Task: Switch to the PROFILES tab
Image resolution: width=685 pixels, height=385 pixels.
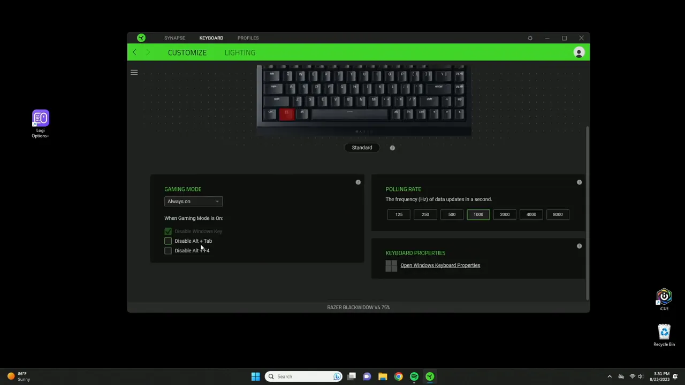Action: point(248,38)
